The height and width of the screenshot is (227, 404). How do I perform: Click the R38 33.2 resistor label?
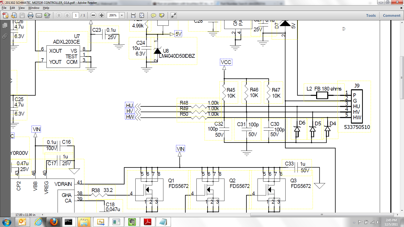pyautogui.click(x=102, y=190)
